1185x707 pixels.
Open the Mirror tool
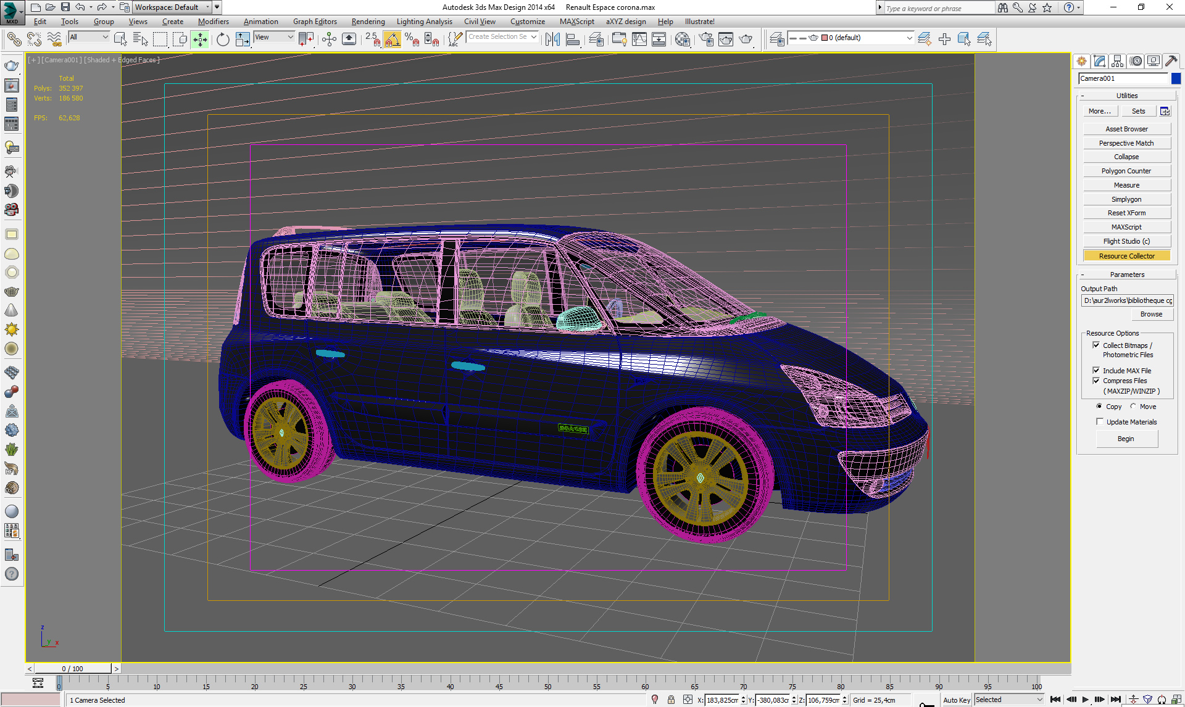[x=552, y=39]
